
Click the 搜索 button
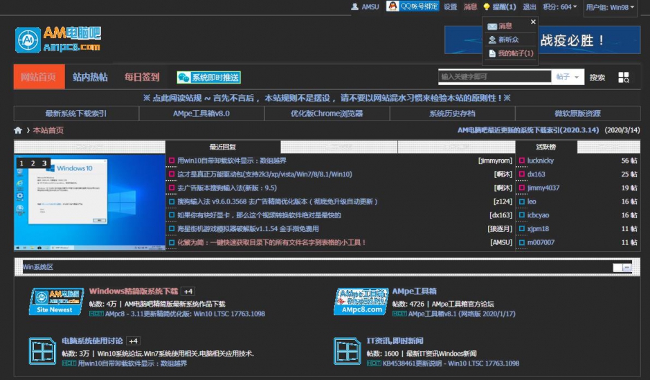click(x=597, y=77)
